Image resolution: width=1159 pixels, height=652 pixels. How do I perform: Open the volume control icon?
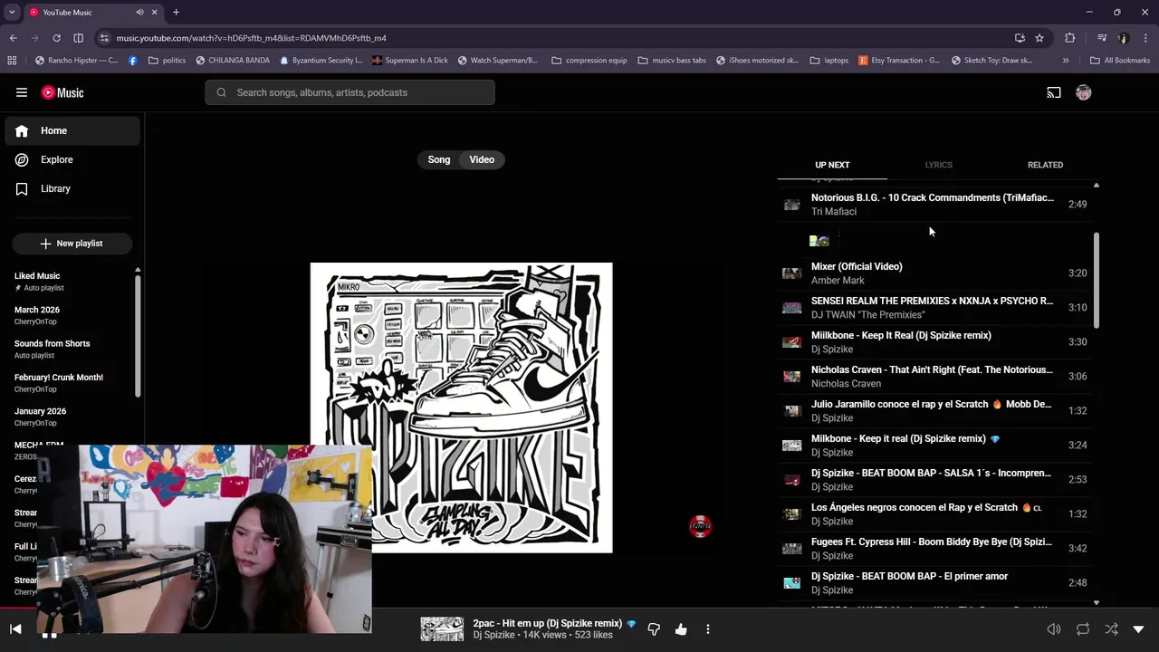tap(1054, 629)
